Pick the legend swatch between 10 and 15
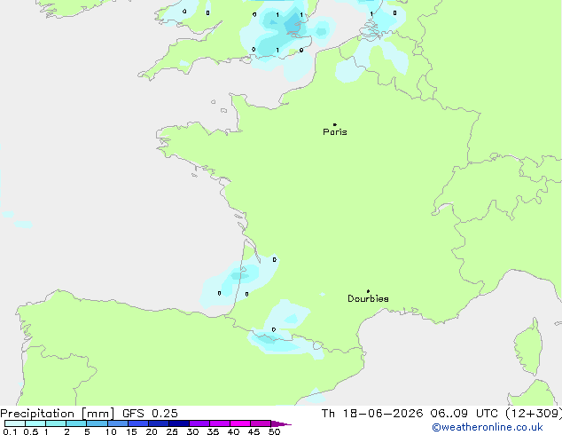Image resolution: width=562 pixels, height=435 pixels. (x=118, y=423)
